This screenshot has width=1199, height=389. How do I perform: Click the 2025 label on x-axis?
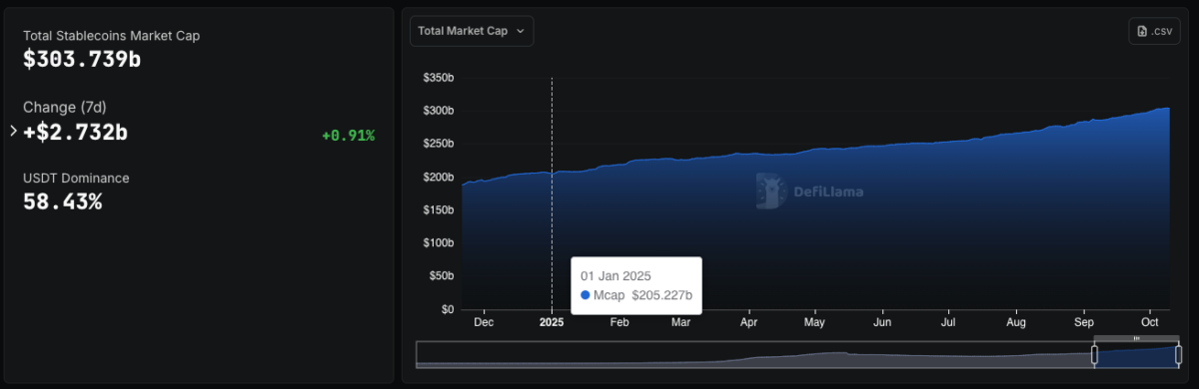point(552,323)
